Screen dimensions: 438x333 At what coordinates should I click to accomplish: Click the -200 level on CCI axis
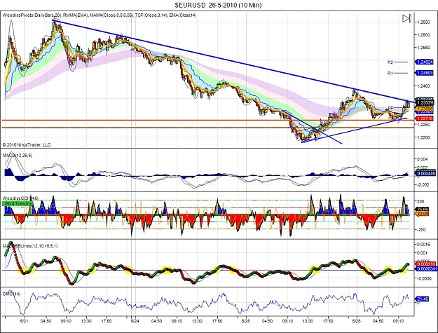pyautogui.click(x=421, y=229)
